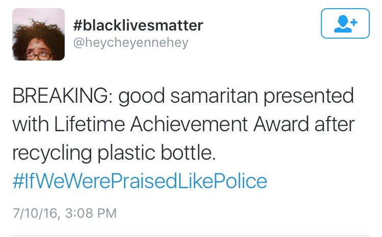The height and width of the screenshot is (237, 382).
Task: Open the #IfWeWerePraisedLikePolice hashtag
Action: (139, 180)
